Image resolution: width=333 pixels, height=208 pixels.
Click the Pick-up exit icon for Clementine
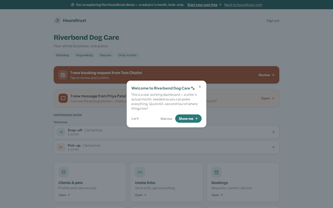pyautogui.click(x=61, y=147)
